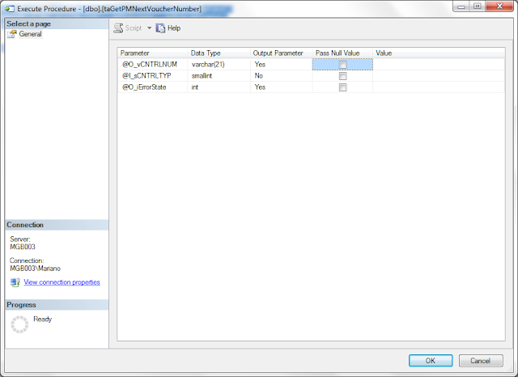Maximize the Execute Procedure window
The height and width of the screenshot is (377, 518).
tap(477, 6)
